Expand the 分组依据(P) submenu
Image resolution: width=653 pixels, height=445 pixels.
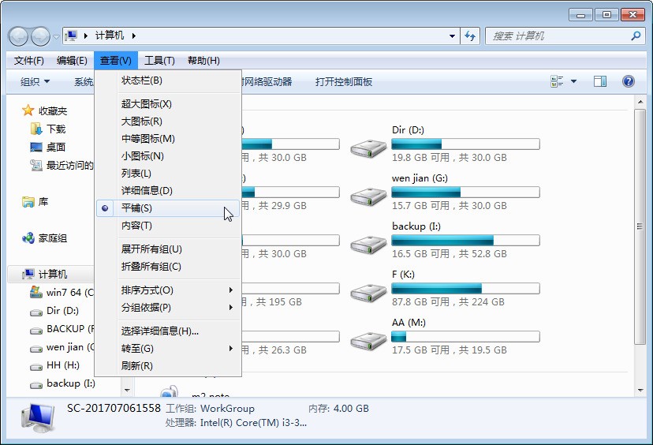[168, 308]
